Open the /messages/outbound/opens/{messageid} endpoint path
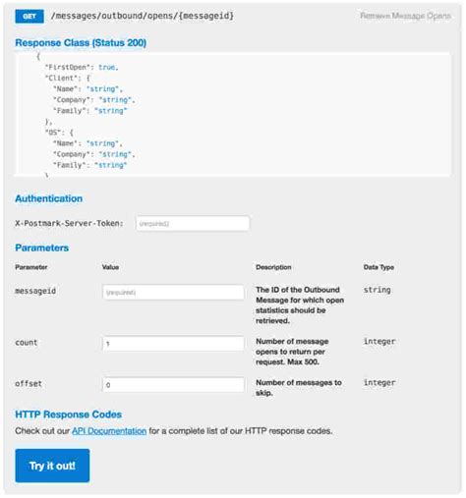 [x=143, y=16]
